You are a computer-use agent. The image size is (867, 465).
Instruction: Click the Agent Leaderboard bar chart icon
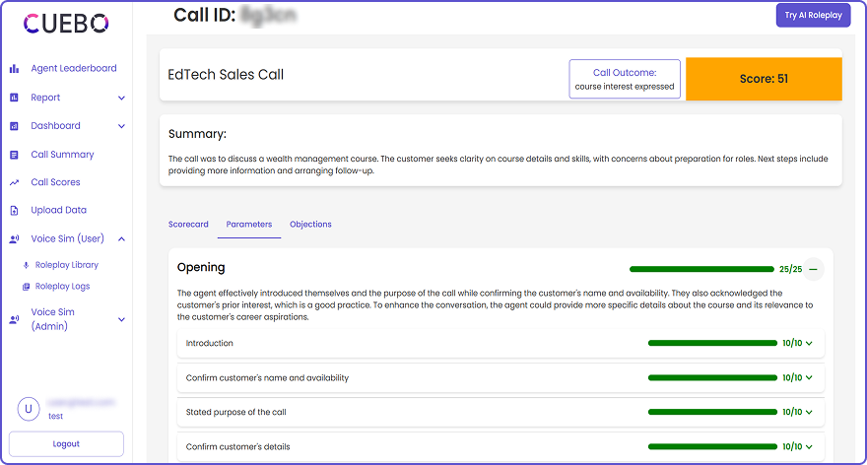(x=15, y=69)
